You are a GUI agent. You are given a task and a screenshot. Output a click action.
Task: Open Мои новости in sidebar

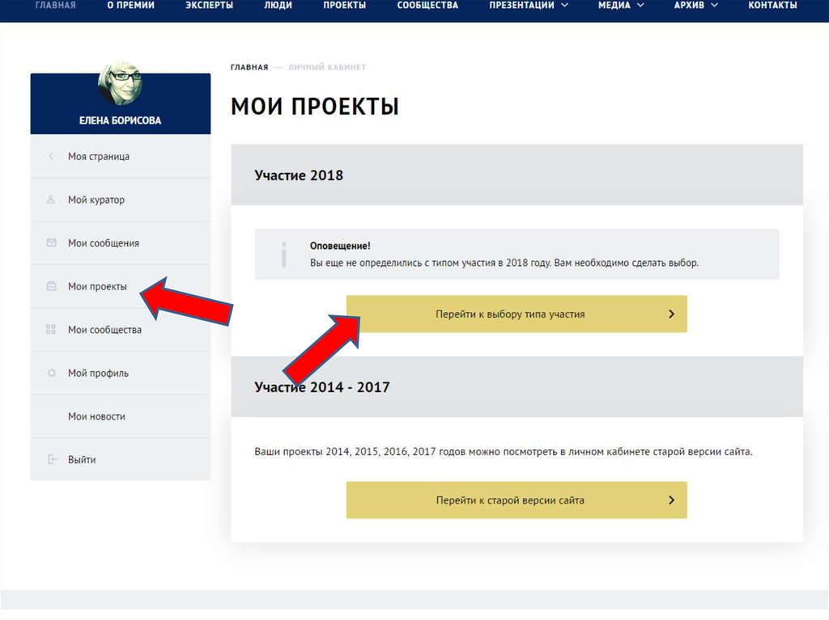121,416
